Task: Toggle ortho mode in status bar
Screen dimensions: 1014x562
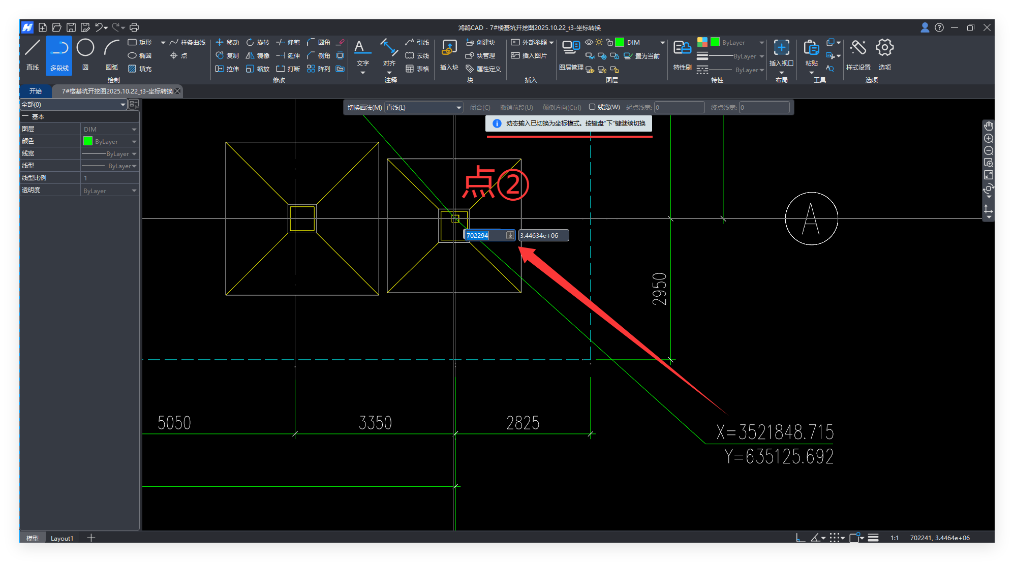Action: coord(801,538)
